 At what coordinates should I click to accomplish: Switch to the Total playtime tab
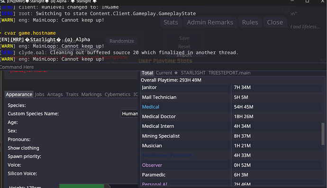pyautogui.click(x=147, y=73)
